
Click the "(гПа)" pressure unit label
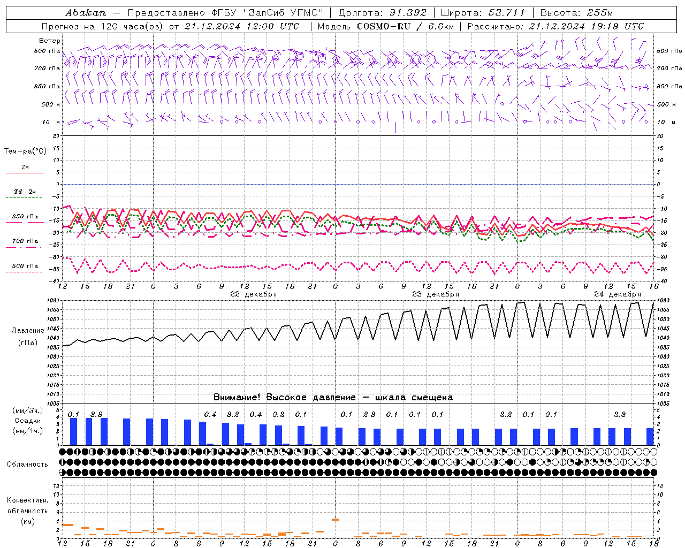pyautogui.click(x=28, y=343)
